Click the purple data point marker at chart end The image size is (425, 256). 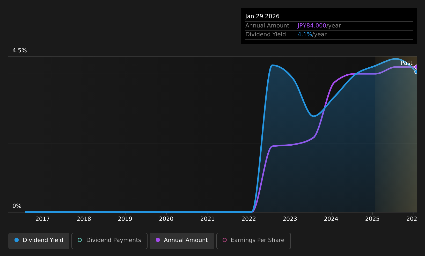(416, 67)
